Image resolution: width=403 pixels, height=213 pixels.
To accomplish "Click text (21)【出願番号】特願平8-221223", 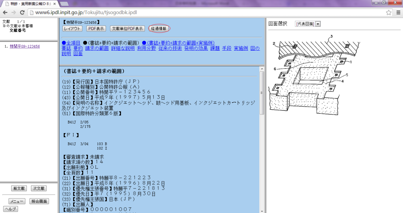I will 106,178.
